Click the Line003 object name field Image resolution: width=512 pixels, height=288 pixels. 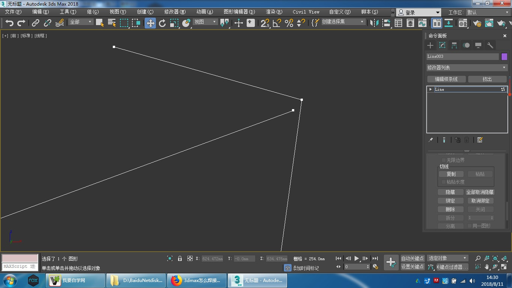(463, 57)
